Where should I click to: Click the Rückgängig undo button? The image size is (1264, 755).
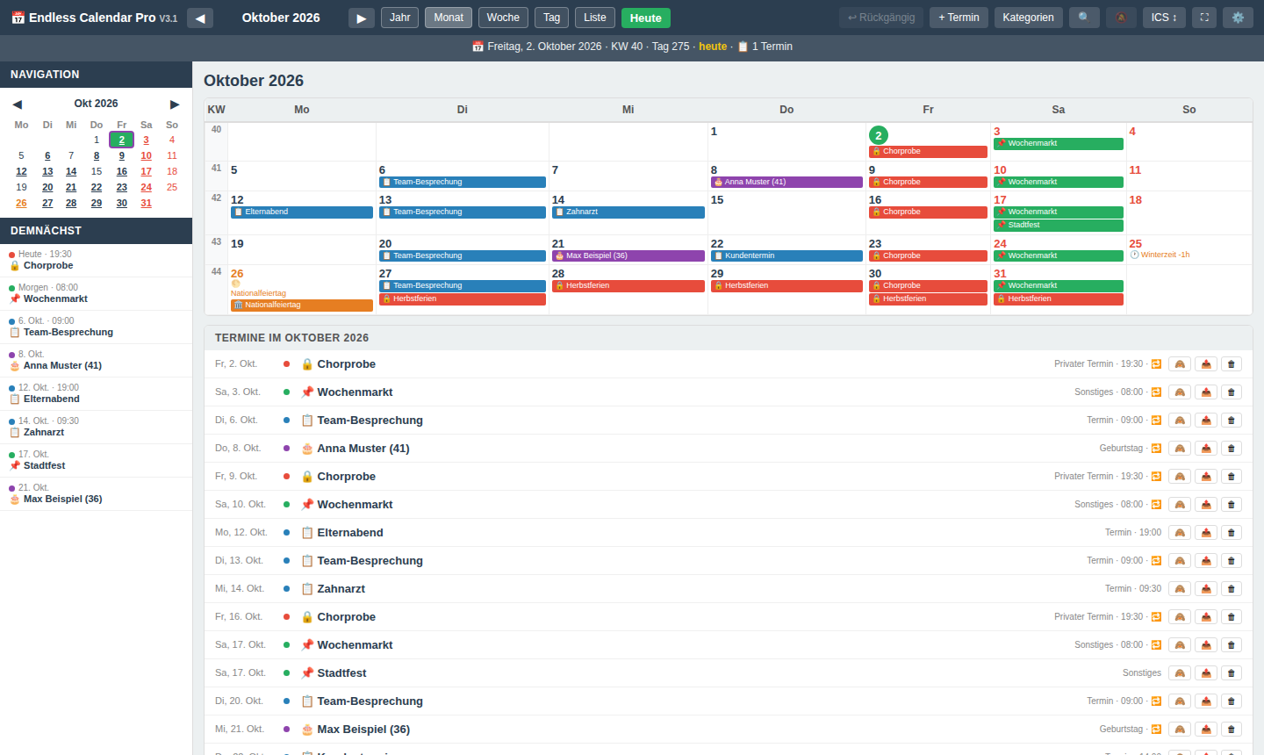(881, 18)
